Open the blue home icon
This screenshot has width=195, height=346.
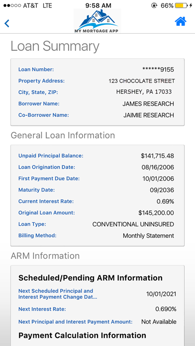[181, 22]
